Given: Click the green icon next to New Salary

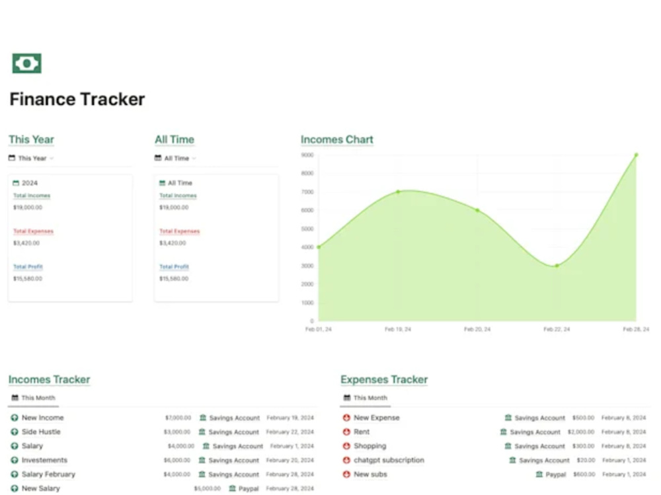Looking at the screenshot, I should coord(15,488).
